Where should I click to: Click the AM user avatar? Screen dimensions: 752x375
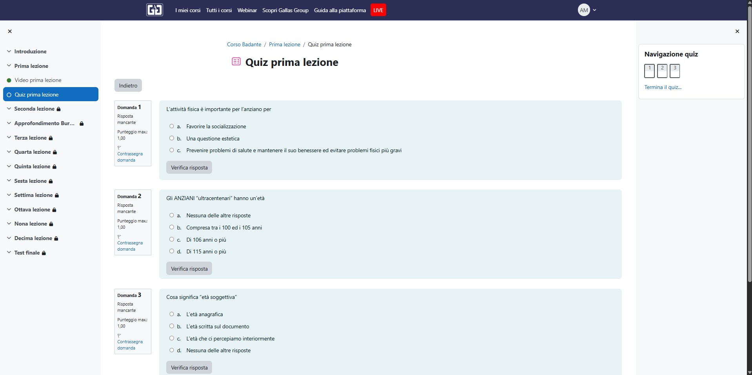[x=583, y=10]
